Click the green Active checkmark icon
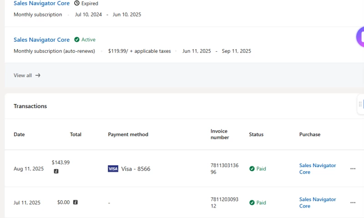Image resolution: width=364 pixels, height=218 pixels. click(x=77, y=40)
